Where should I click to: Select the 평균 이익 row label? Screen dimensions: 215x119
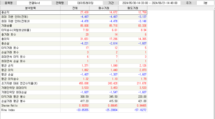click(x=7, y=70)
